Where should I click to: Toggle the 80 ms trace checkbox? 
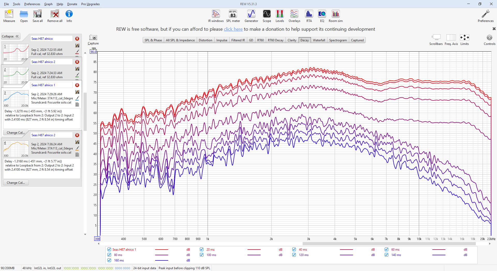pos(109,255)
